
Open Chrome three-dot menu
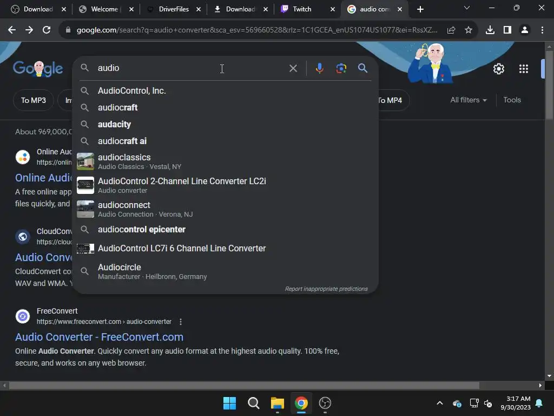point(542,30)
